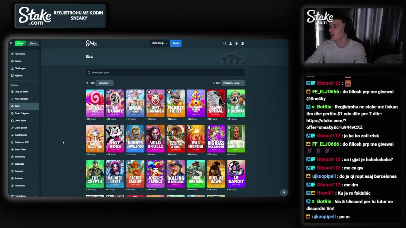Click the Stake logo in header
406x228 pixels.
point(91,43)
